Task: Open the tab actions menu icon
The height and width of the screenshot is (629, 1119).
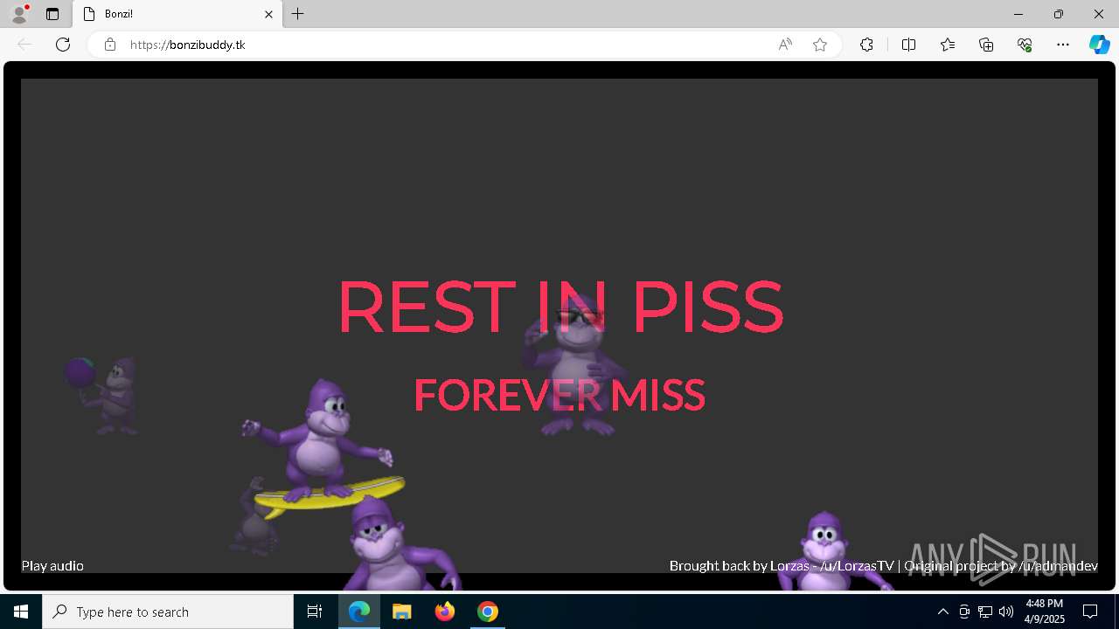Action: click(52, 14)
